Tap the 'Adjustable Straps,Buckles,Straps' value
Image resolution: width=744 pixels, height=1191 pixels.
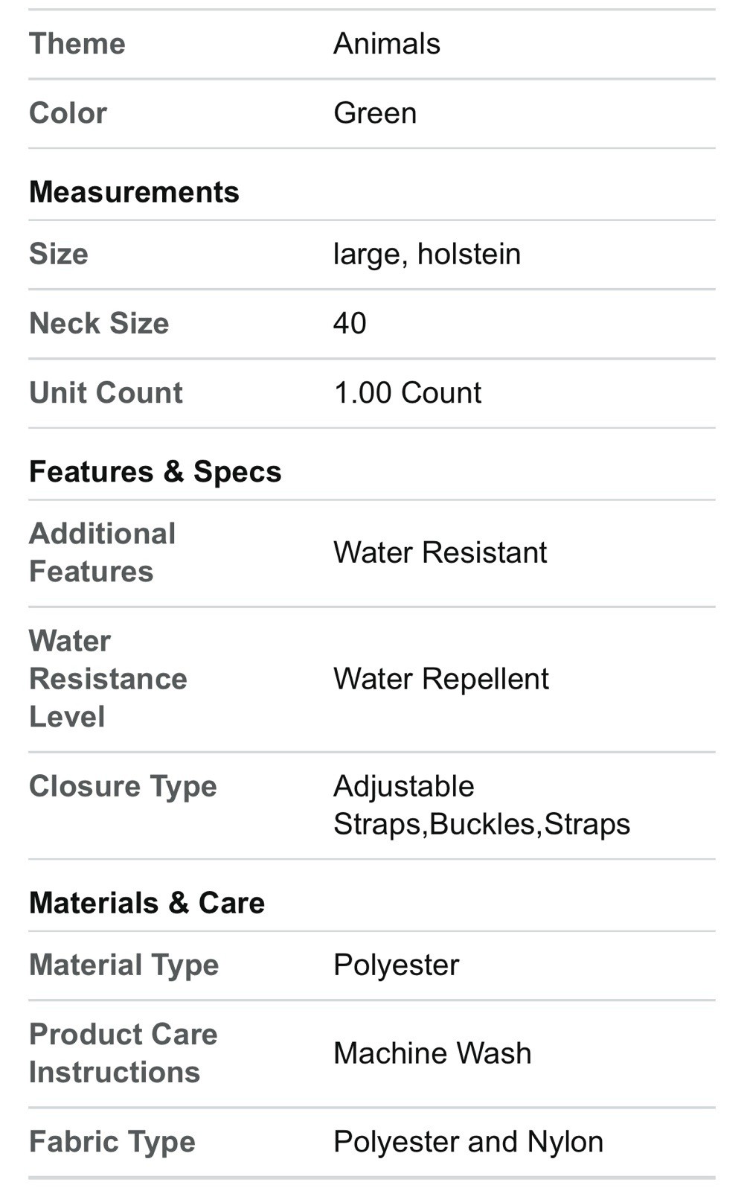pos(481,805)
